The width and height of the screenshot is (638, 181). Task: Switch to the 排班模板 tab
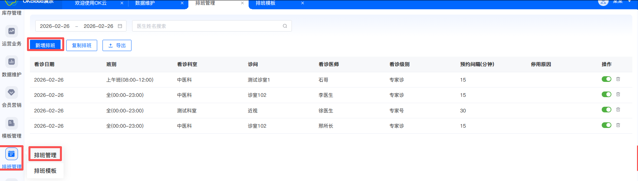pyautogui.click(x=266, y=3)
